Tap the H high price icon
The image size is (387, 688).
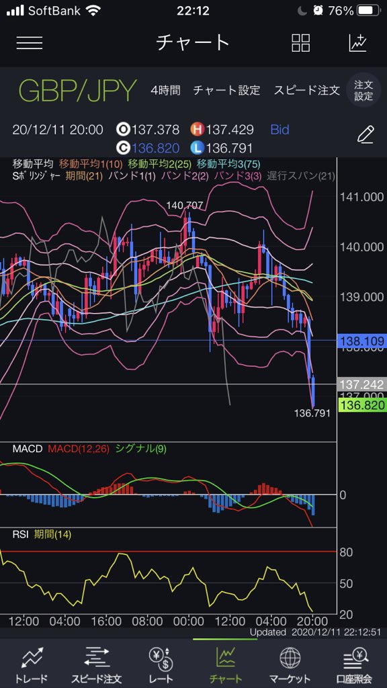point(197,130)
